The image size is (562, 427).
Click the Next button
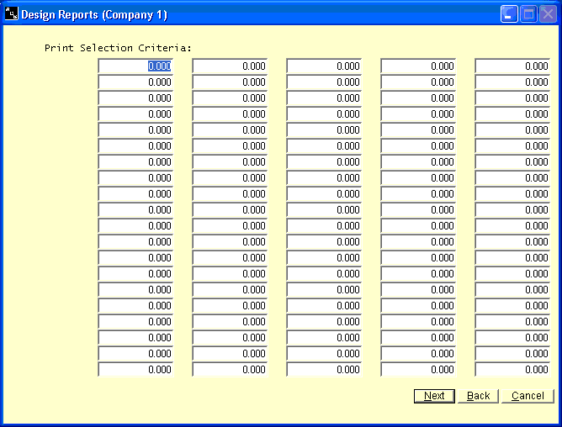434,396
